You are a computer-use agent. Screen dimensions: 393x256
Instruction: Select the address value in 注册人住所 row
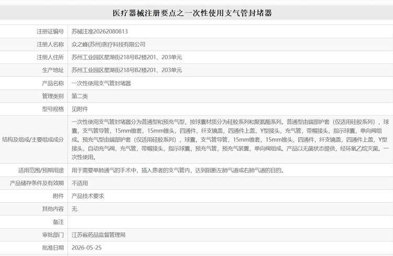127,57
